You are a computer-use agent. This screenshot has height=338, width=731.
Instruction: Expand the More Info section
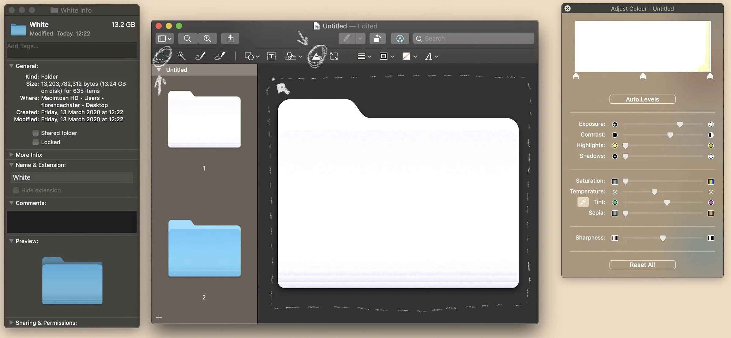pyautogui.click(x=11, y=155)
